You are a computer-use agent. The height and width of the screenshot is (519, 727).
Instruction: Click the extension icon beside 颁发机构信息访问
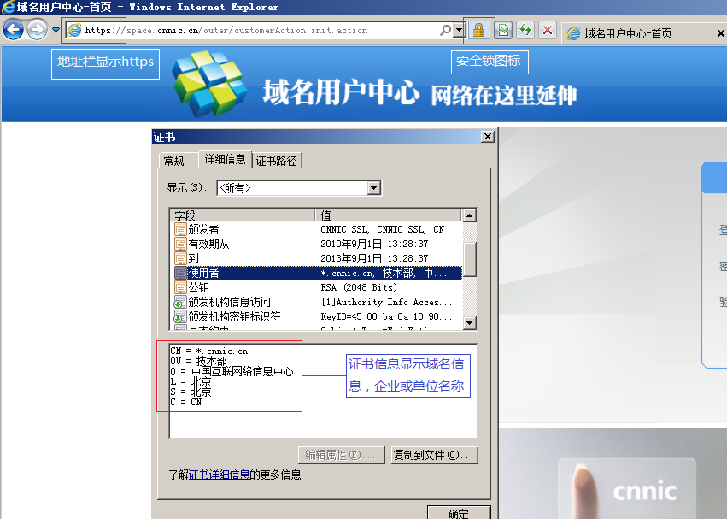pos(180,302)
